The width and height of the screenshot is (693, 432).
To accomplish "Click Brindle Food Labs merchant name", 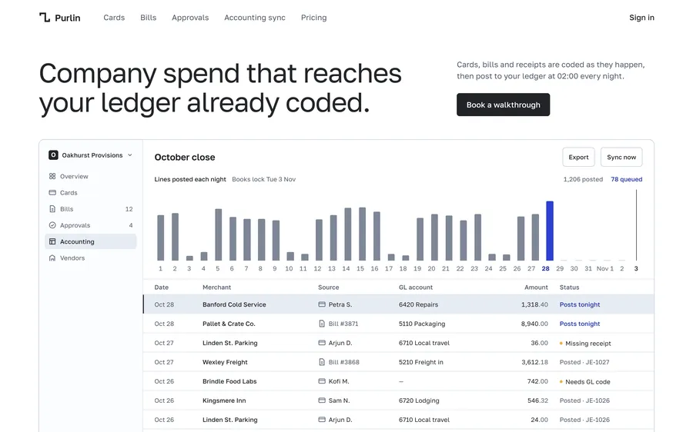I will point(229,381).
